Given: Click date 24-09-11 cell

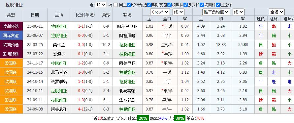Looking at the screenshot, I should pos(35,100).
